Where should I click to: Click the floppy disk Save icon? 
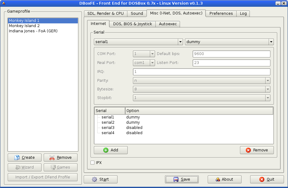pyautogui.click(x=176, y=179)
